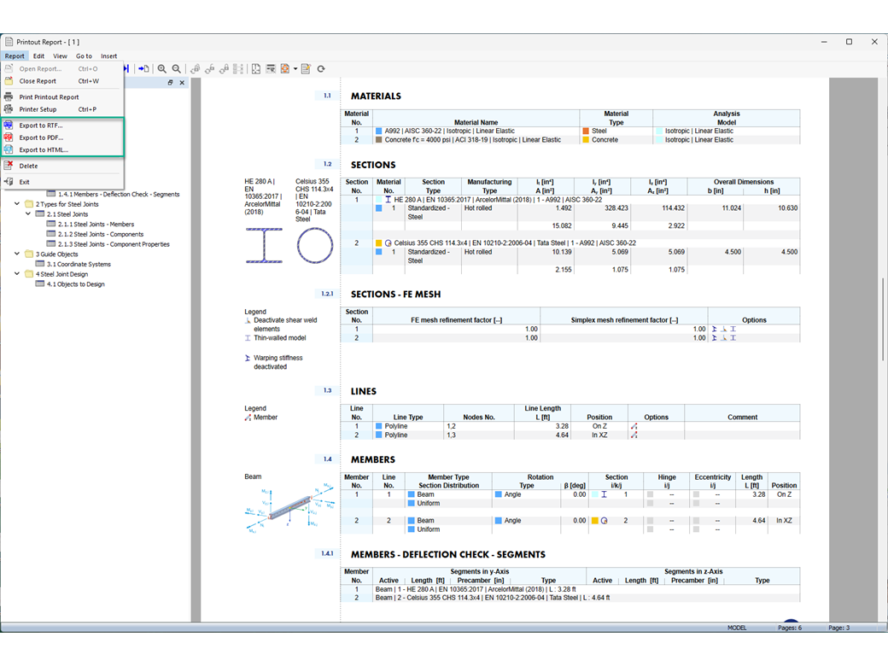Click the edit notes page toolbar icon
The image size is (888, 666).
pyautogui.click(x=306, y=68)
